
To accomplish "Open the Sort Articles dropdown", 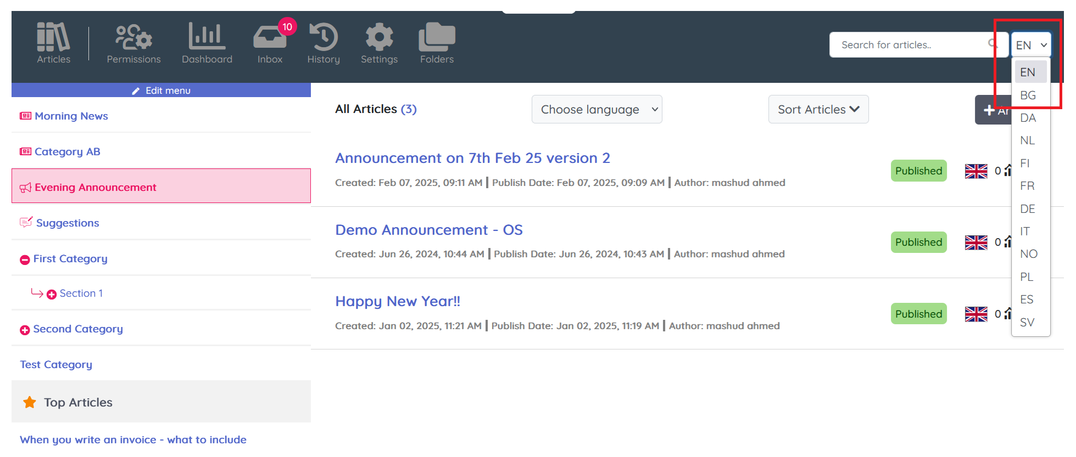I will click(818, 109).
